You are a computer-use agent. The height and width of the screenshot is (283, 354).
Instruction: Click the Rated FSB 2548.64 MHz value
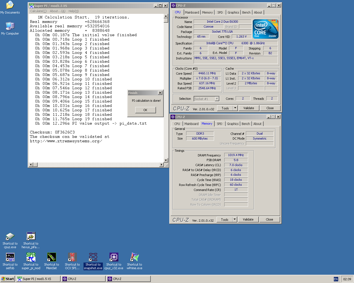click(207, 88)
